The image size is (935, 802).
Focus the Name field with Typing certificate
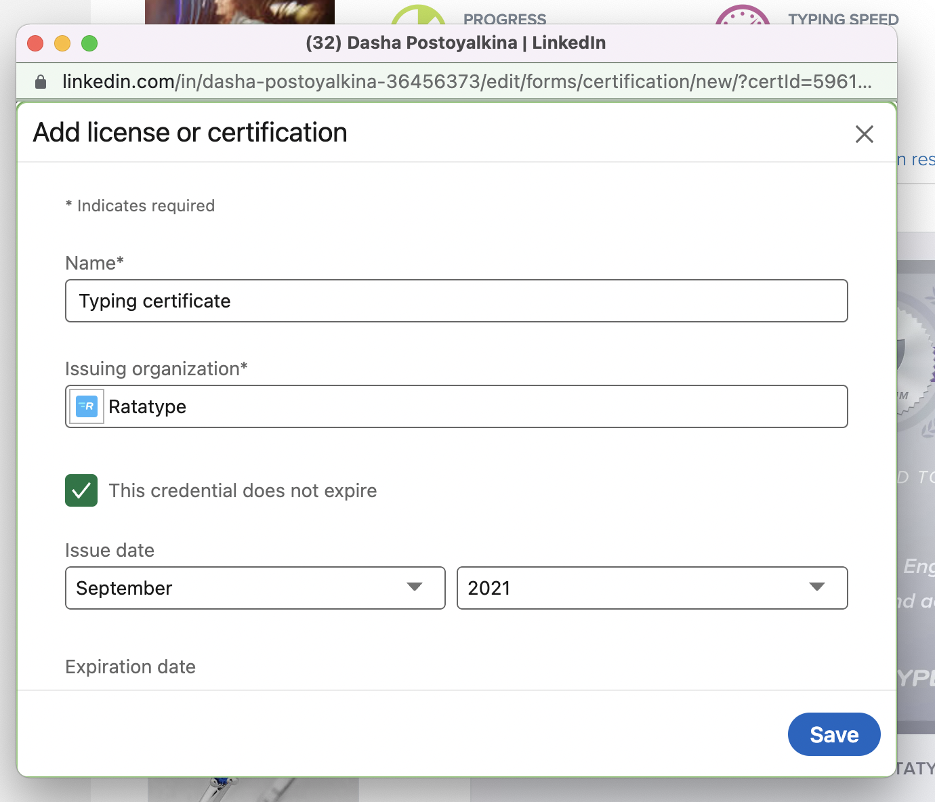click(456, 301)
